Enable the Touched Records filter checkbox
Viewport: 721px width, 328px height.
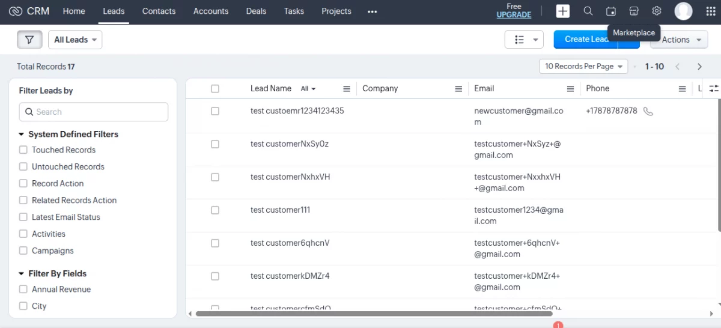click(23, 150)
